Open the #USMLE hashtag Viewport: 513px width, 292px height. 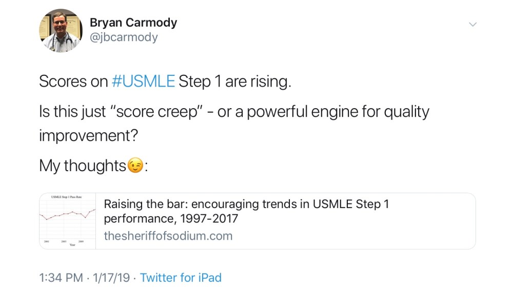(143, 82)
